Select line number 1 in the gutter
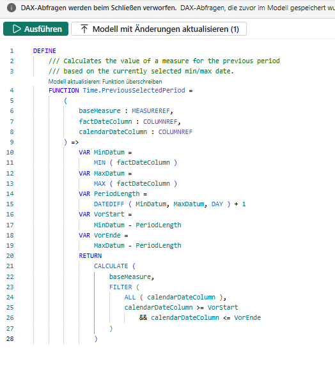The width and height of the screenshot is (335, 378). pyautogui.click(x=12, y=51)
